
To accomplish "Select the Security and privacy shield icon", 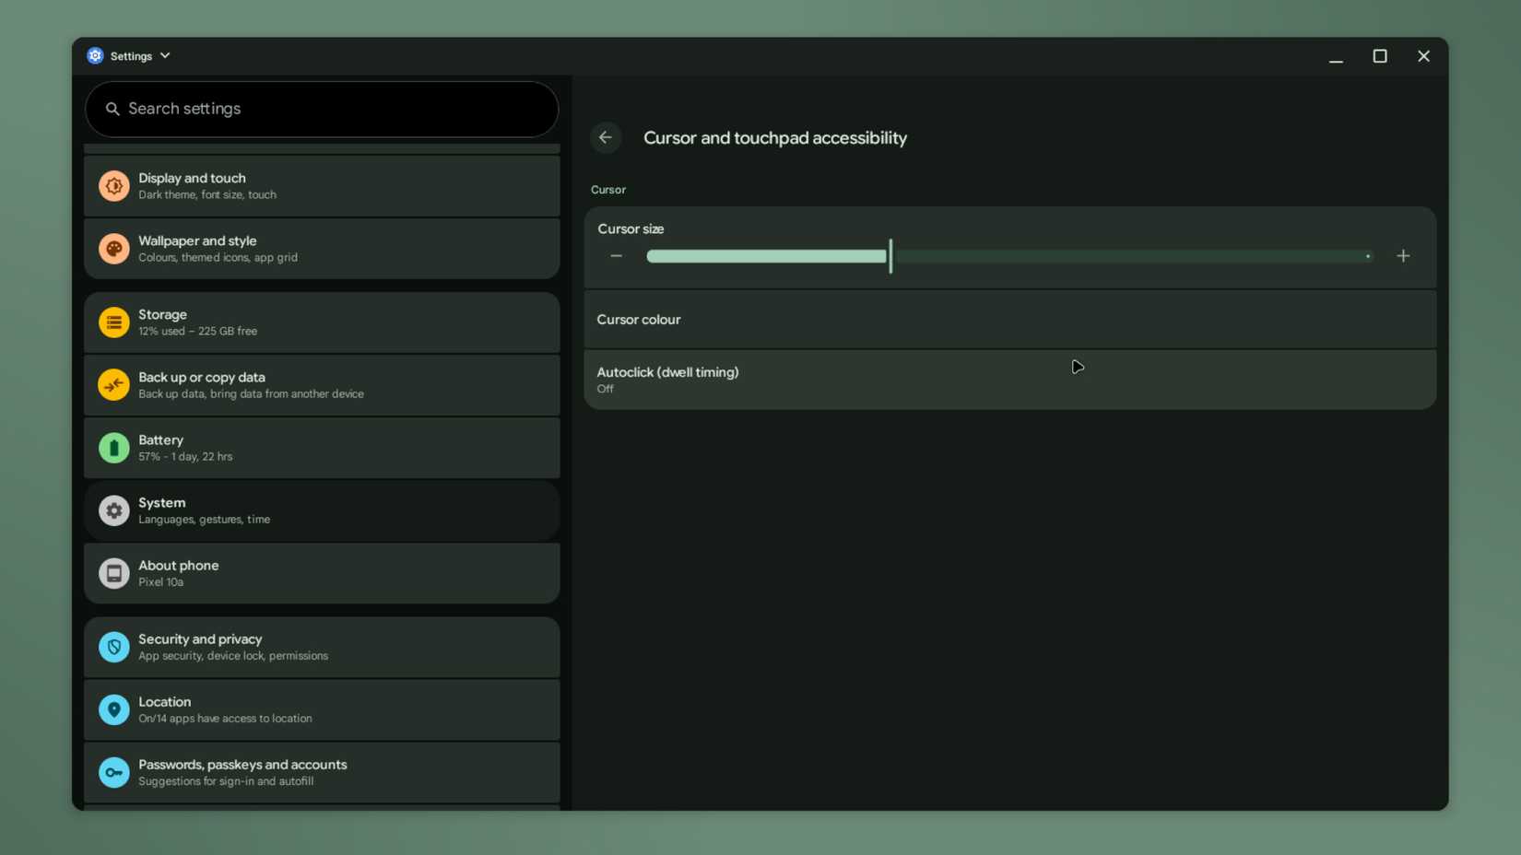I will click(113, 647).
